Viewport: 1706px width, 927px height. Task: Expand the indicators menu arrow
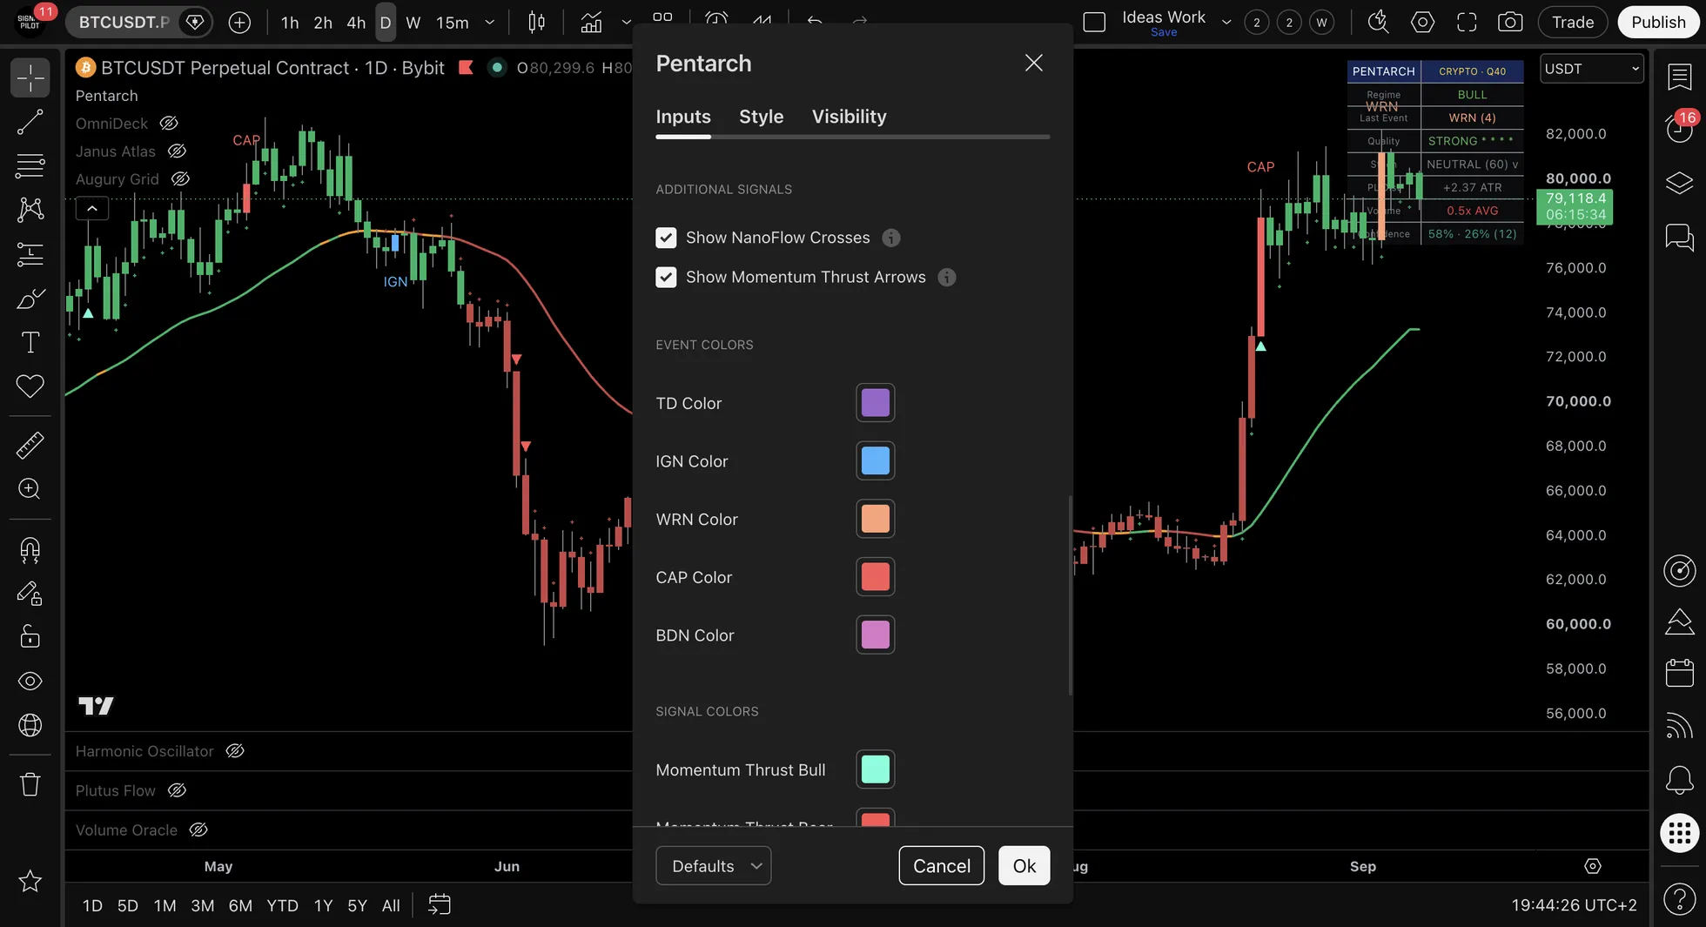[x=626, y=22]
